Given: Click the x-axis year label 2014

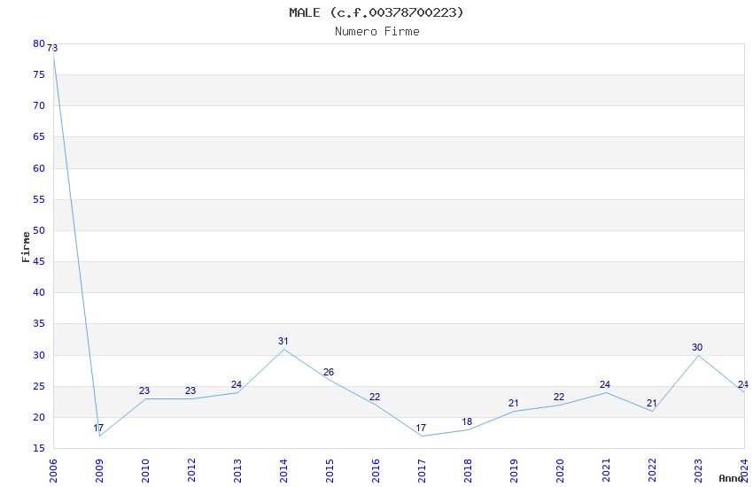Looking at the screenshot, I should 283,471.
